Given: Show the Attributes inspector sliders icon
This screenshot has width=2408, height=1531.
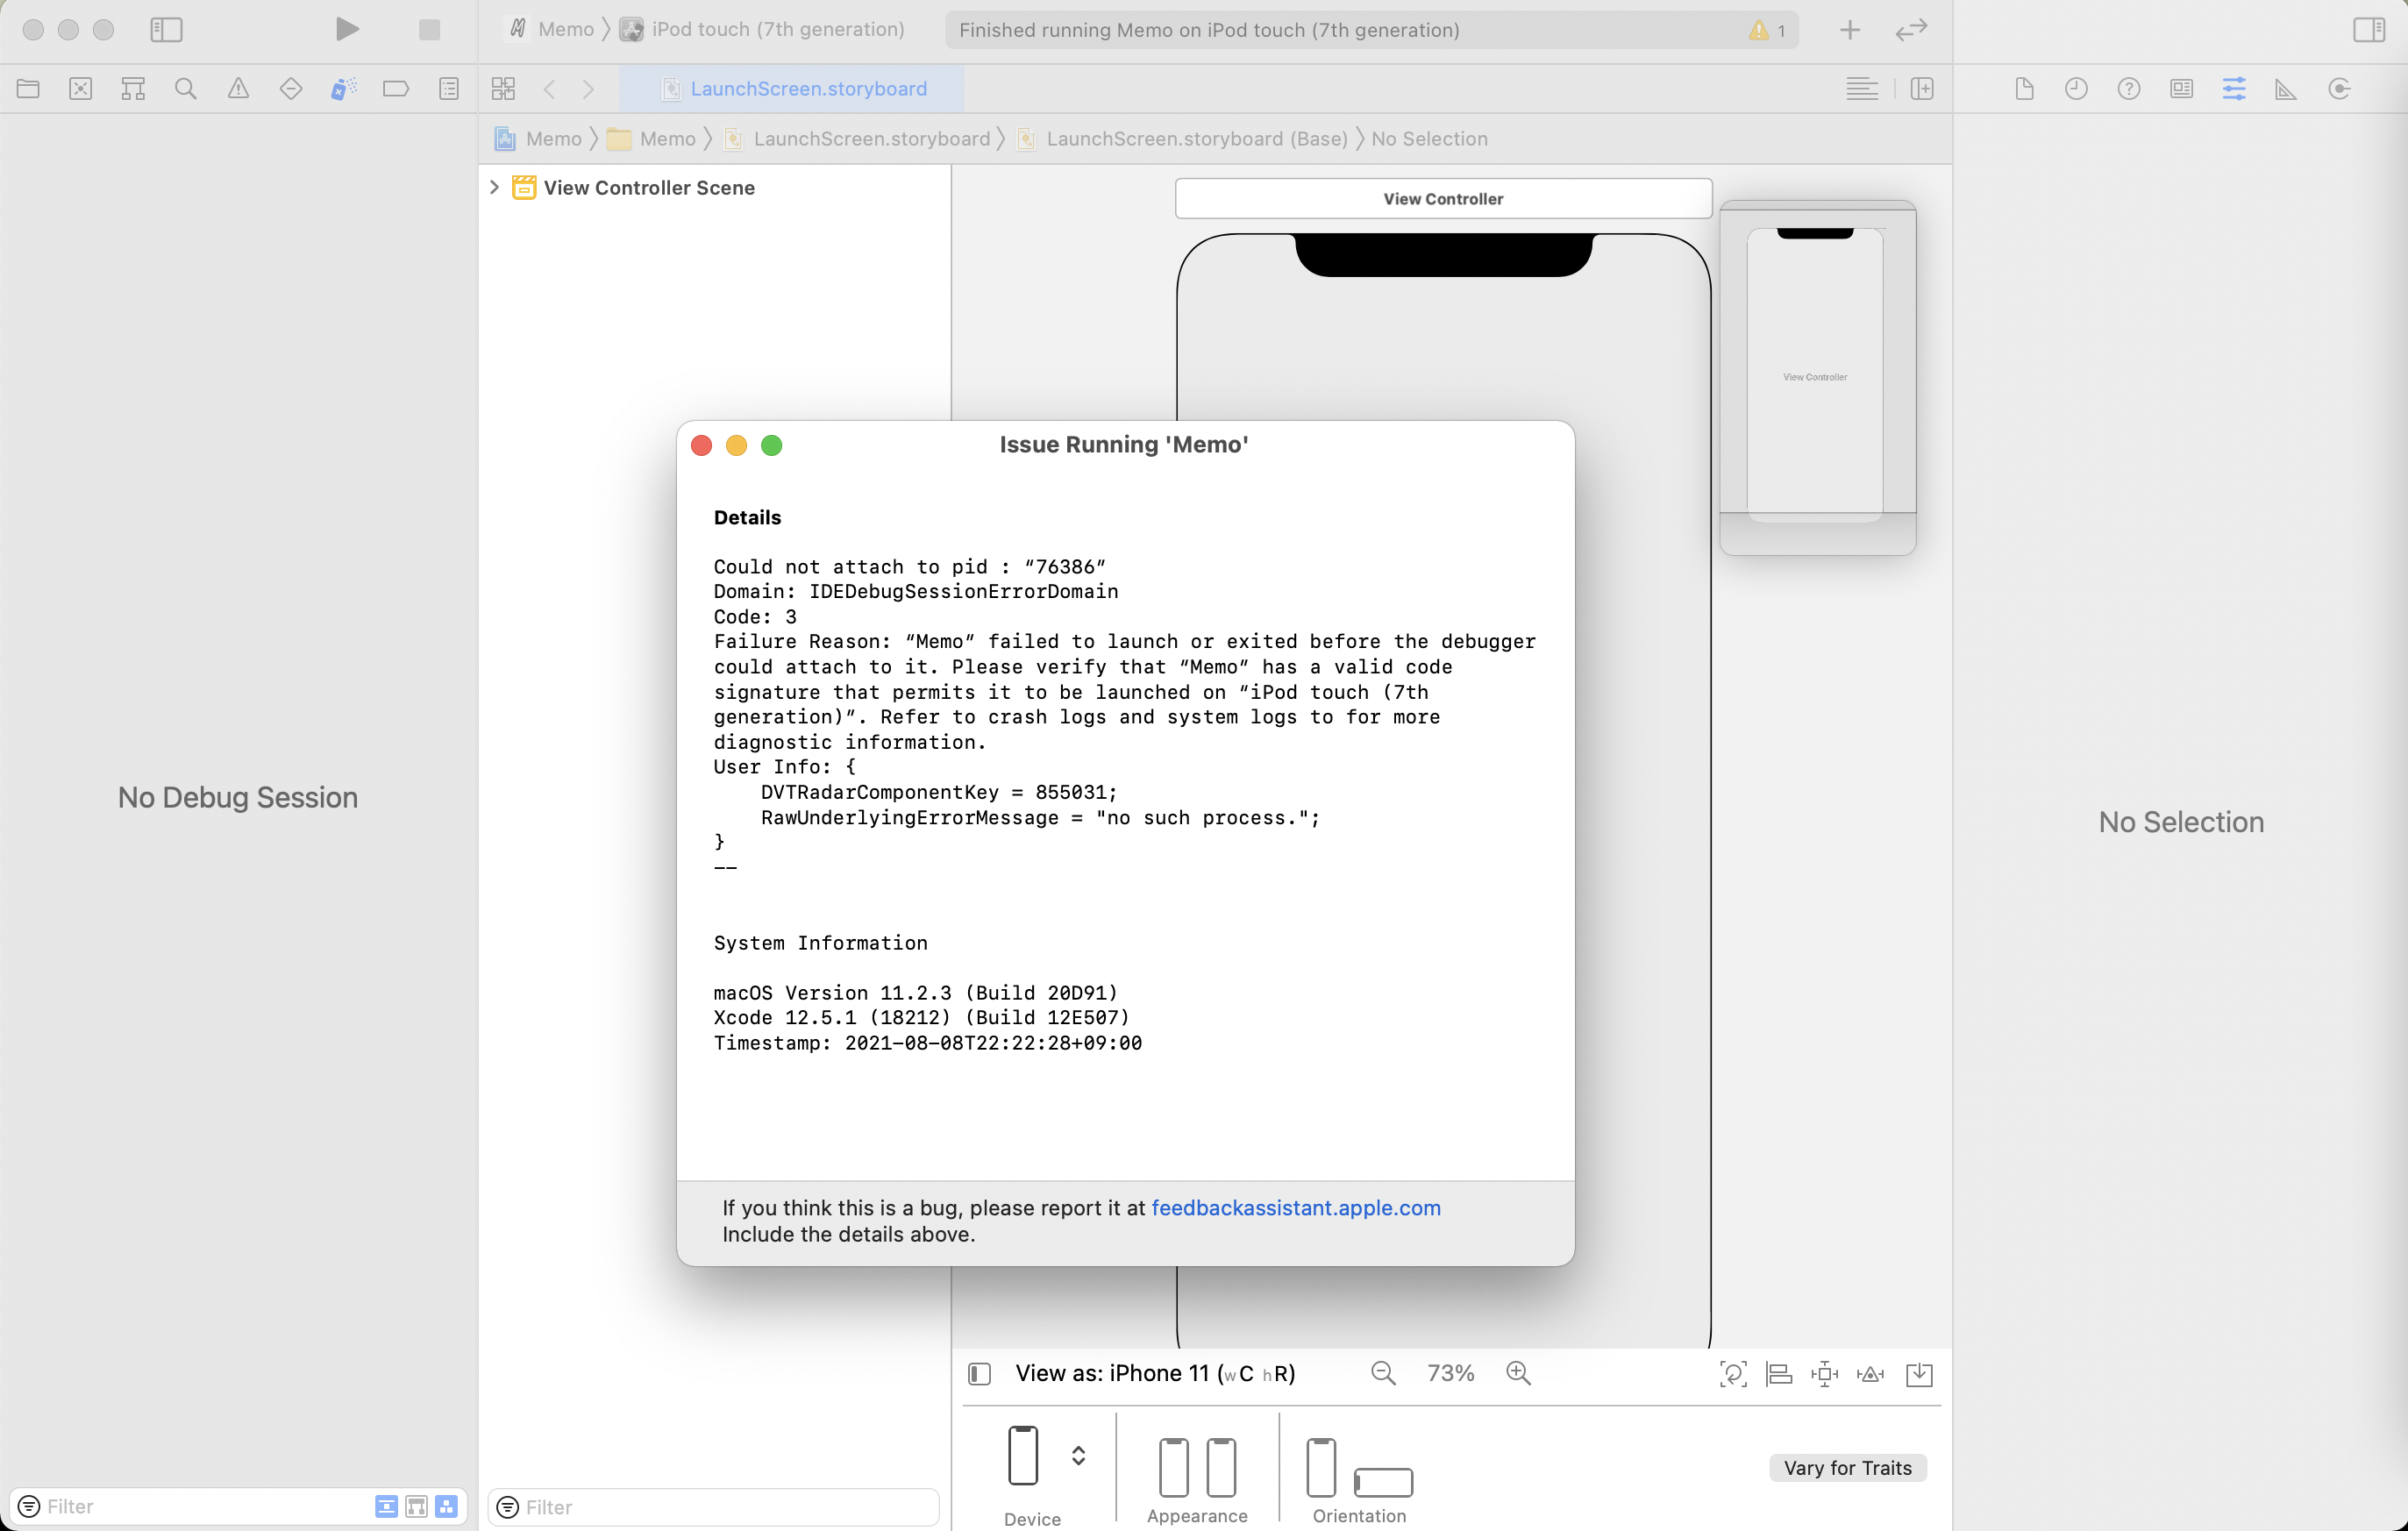Looking at the screenshot, I should click(x=2234, y=89).
